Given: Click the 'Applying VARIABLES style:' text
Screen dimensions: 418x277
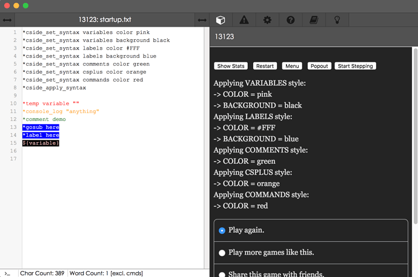Looking at the screenshot, I should pos(260,83).
